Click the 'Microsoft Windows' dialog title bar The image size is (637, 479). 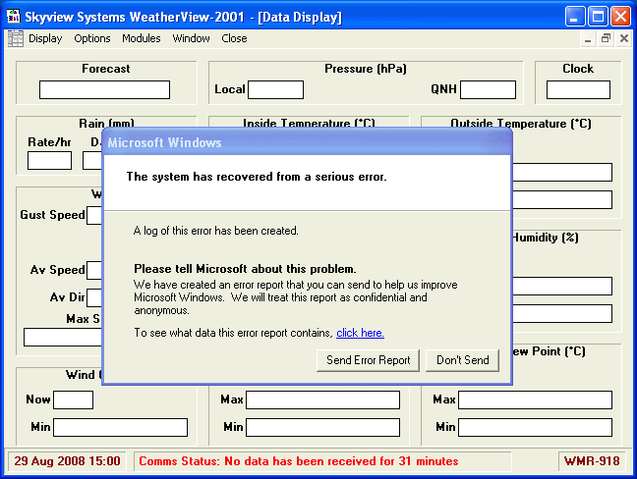(x=307, y=142)
